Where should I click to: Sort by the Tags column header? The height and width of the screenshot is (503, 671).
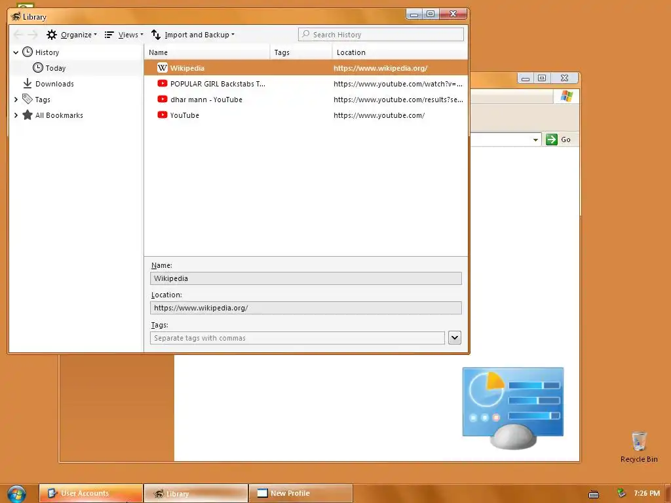coord(301,52)
